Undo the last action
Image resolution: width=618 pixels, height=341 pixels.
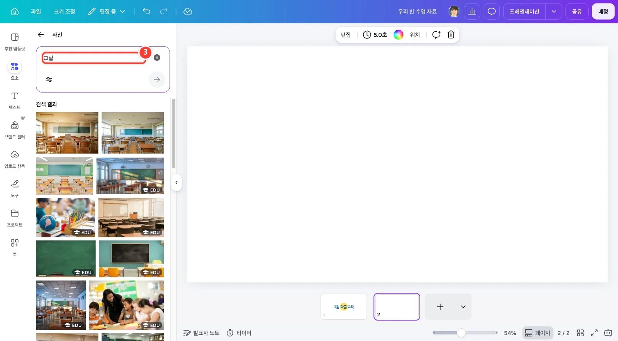coord(146,12)
